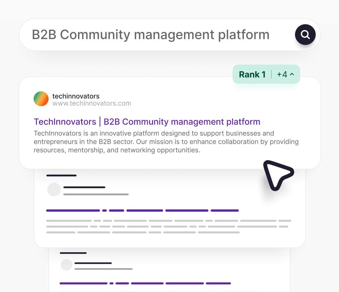The width and height of the screenshot is (339, 292).
Task: Click the third result's gray URL bar
Action: click(103, 269)
